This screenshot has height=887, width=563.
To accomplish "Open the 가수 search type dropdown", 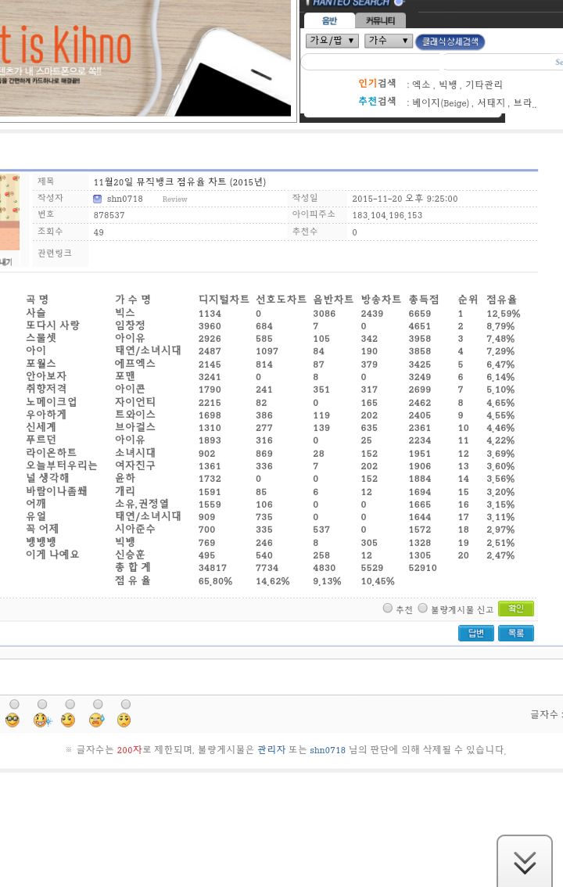I will 389,41.
